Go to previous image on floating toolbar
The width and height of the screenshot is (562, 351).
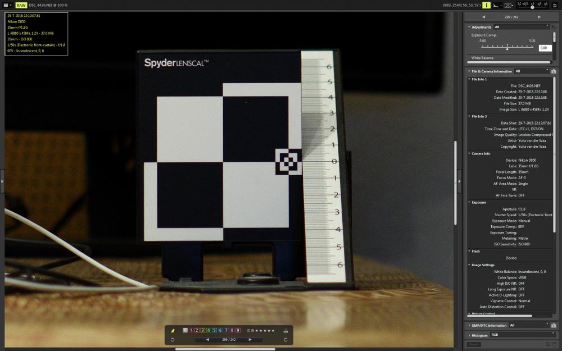point(207,340)
